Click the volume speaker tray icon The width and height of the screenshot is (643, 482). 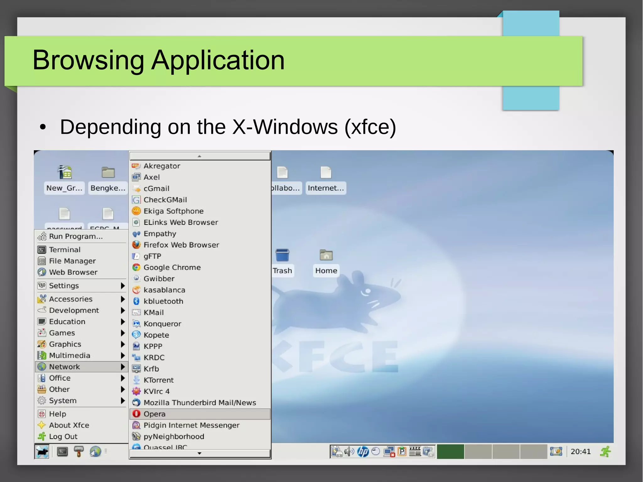pyautogui.click(x=349, y=452)
